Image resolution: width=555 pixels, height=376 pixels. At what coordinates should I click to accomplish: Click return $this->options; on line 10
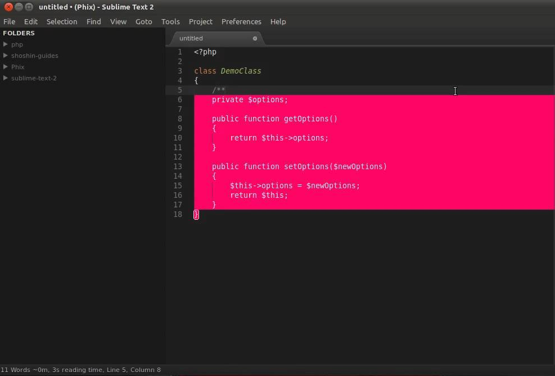pos(279,138)
